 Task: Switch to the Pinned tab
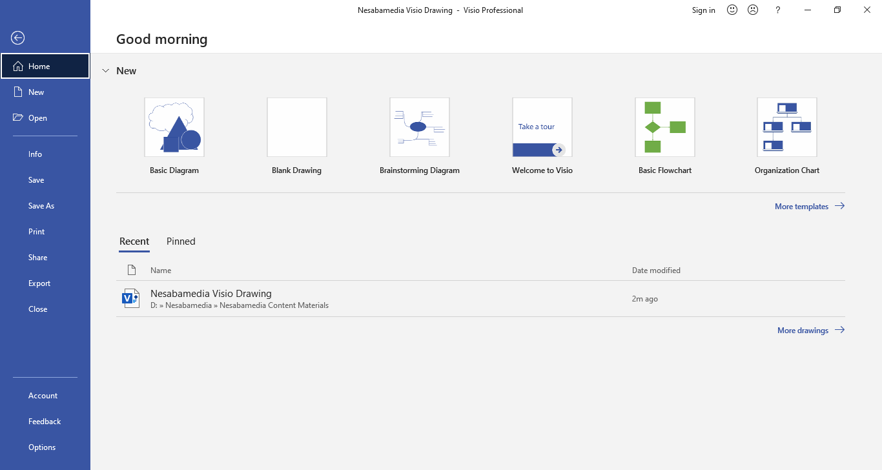pyautogui.click(x=181, y=241)
